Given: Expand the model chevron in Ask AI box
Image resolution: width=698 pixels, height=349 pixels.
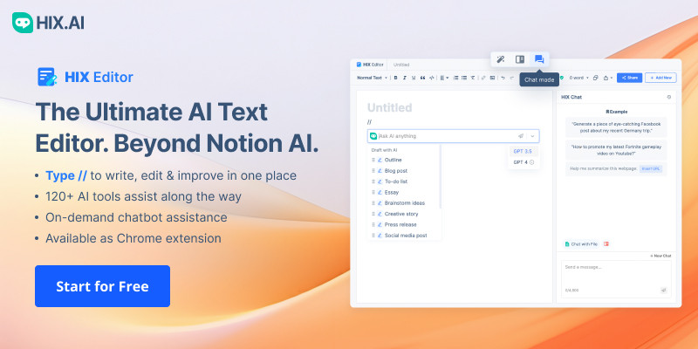Looking at the screenshot, I should click(533, 136).
